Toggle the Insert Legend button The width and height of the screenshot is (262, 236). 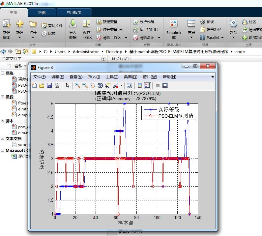pos(147,85)
